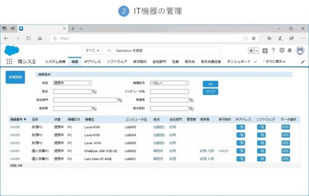Viewport: 309px width, 196px height.
Task: Open the 会社部門 tab
Action: tap(159, 62)
